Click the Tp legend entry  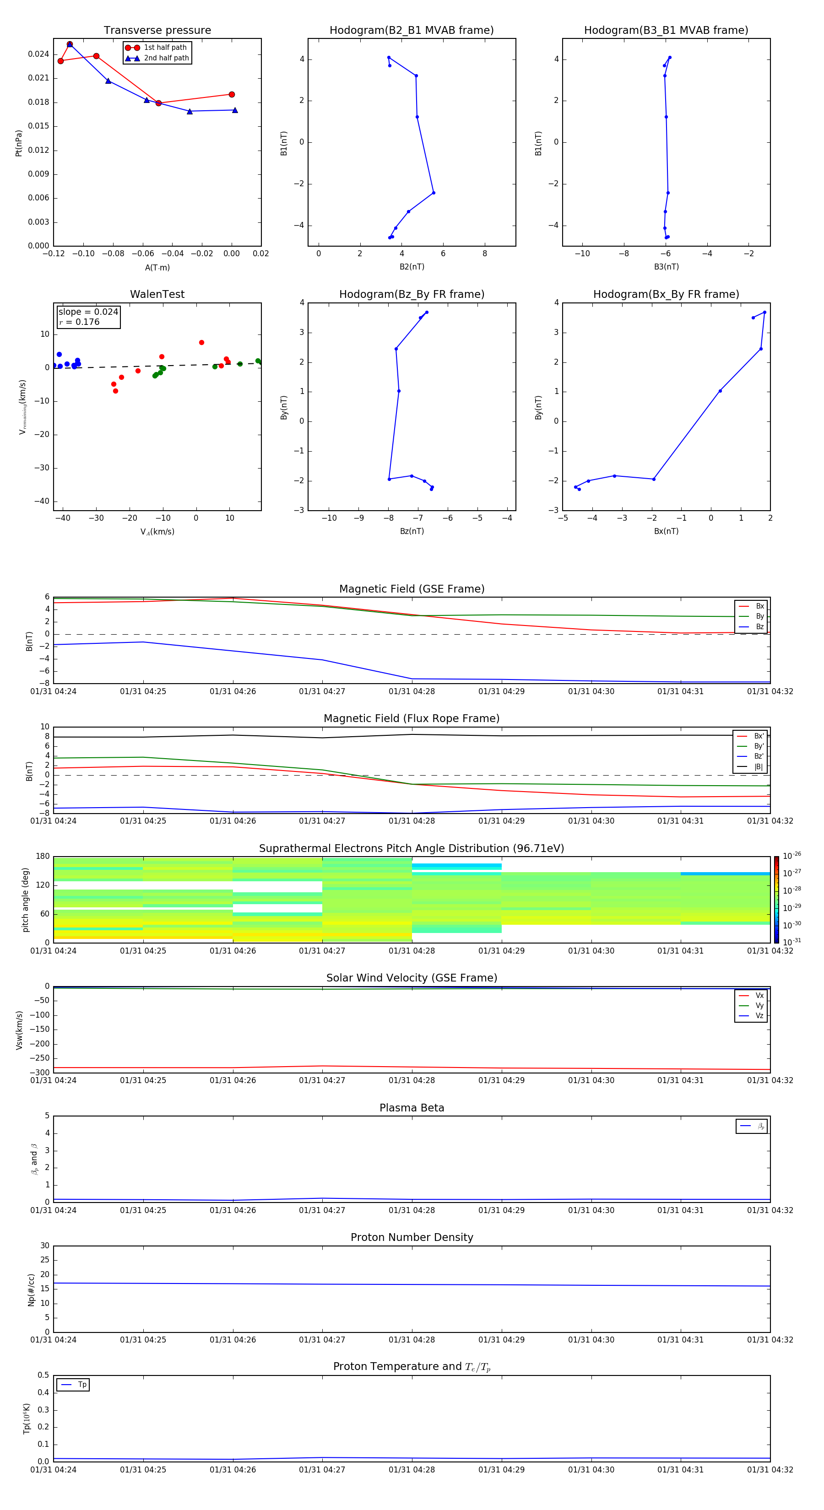tap(73, 1385)
